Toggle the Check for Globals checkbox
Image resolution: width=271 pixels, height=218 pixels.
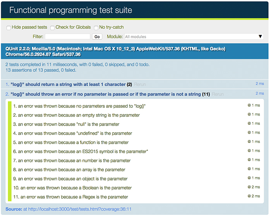(x=52, y=28)
